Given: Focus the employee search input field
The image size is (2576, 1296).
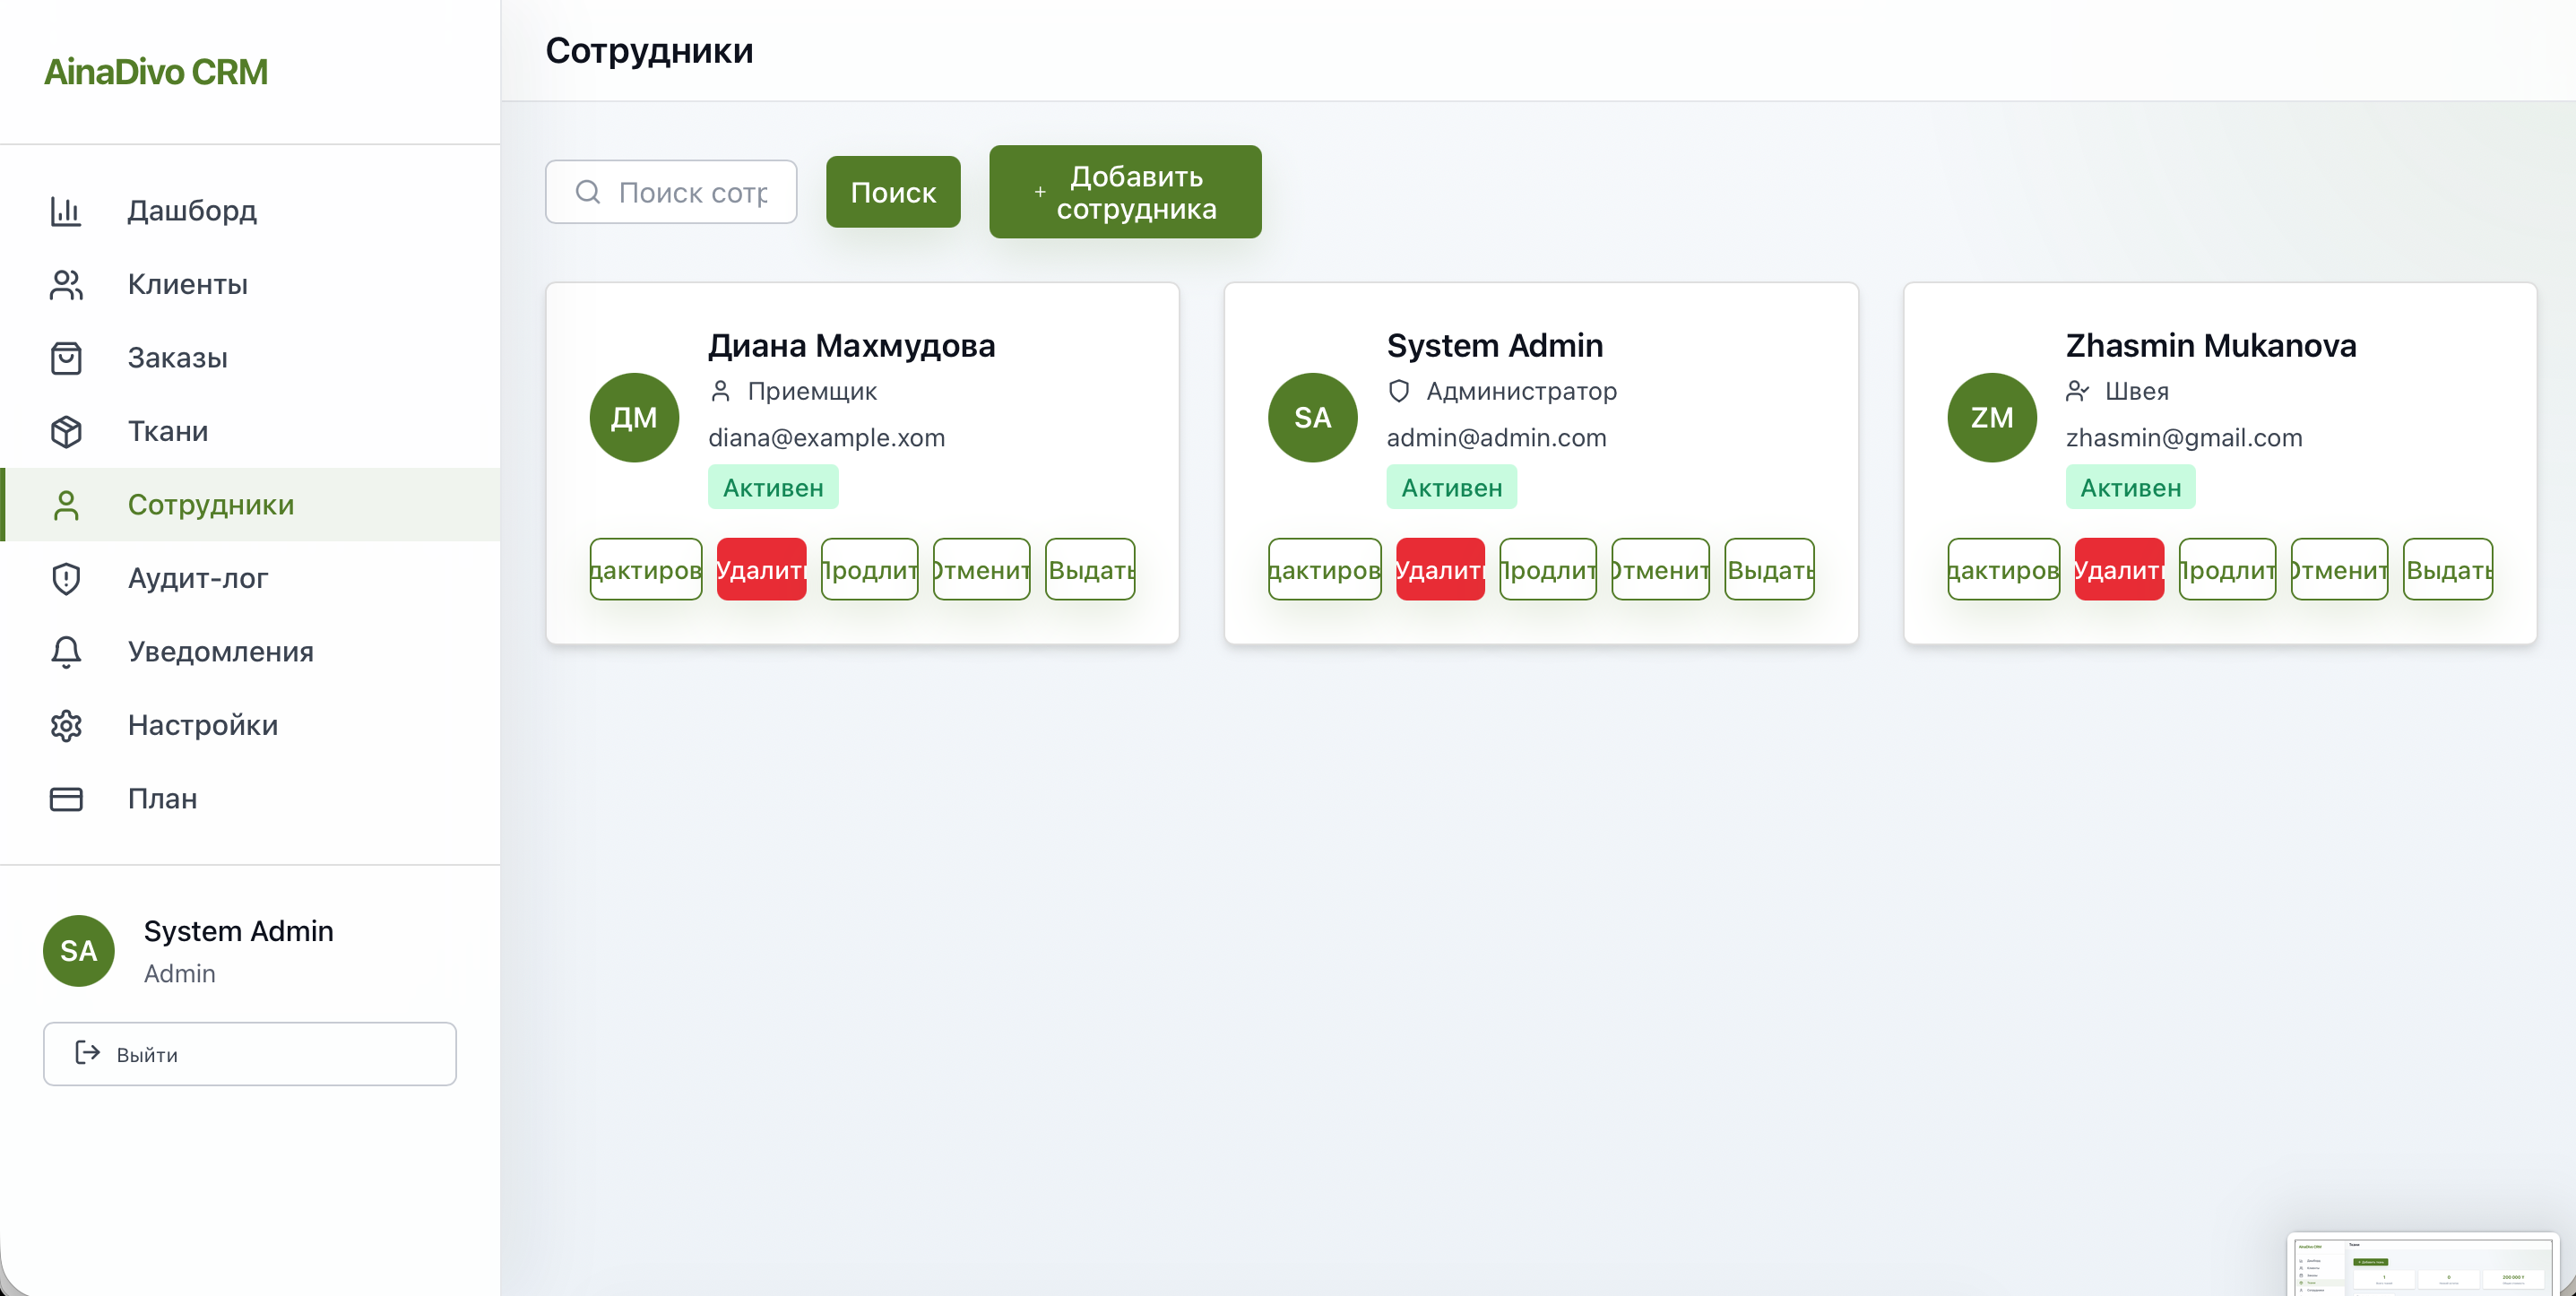Looking at the screenshot, I should [671, 192].
